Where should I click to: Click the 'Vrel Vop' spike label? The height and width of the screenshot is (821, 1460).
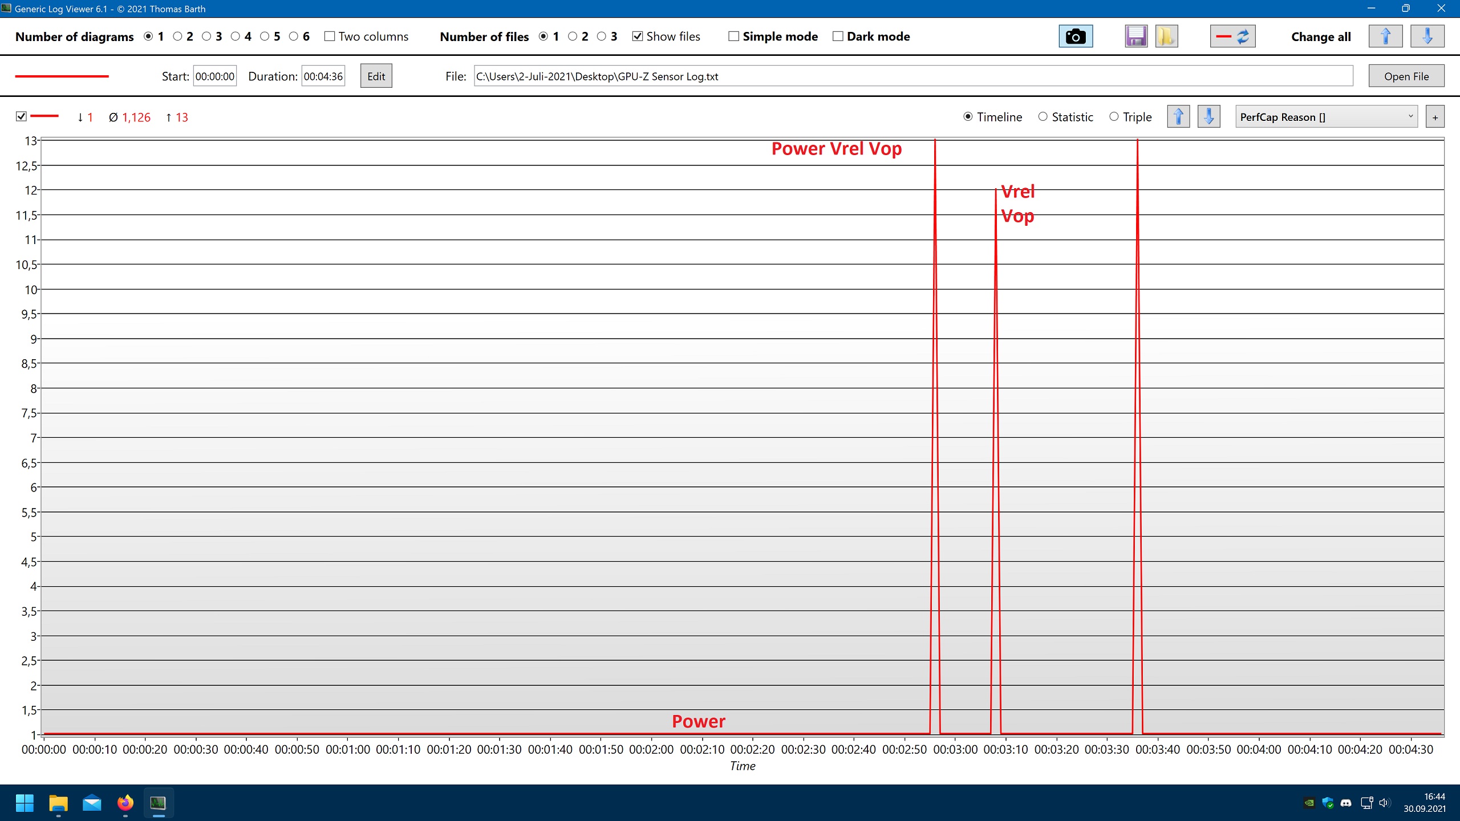coord(1018,204)
